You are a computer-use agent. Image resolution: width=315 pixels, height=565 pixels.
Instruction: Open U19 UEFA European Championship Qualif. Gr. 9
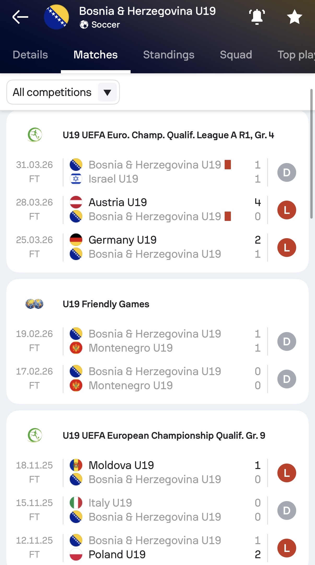(x=164, y=436)
